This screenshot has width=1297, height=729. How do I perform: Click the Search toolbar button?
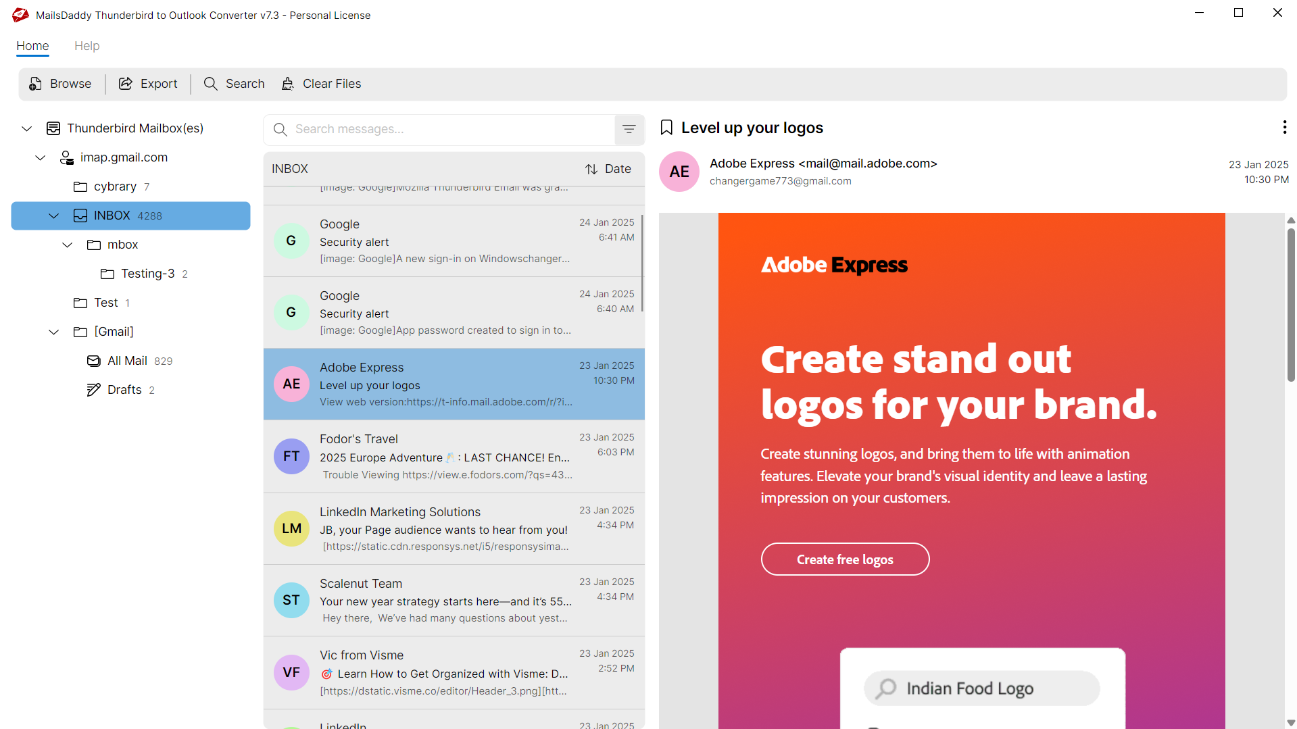tap(235, 84)
